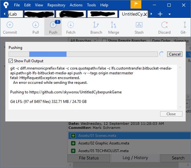Select the Assets/05 TECHNOLUST.meta file row
This screenshot has height=168, width=191.
[130, 151]
